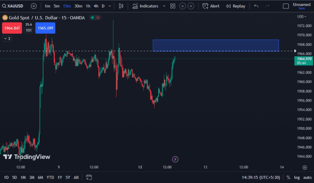This screenshot has width=314, height=183.
Task: Click the red sell price 1964.84 button
Action: click(12, 28)
